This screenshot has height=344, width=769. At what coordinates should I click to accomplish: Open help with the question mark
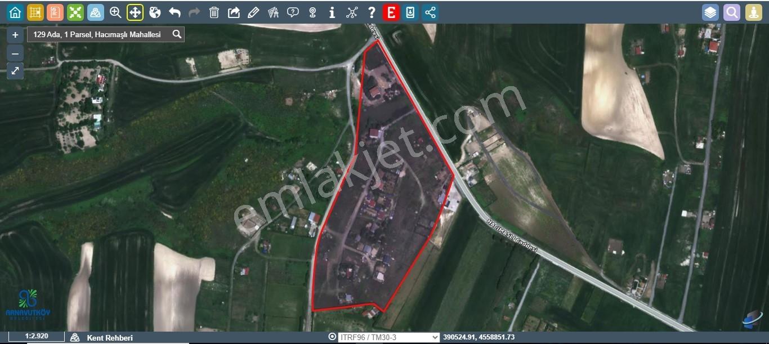(x=371, y=12)
